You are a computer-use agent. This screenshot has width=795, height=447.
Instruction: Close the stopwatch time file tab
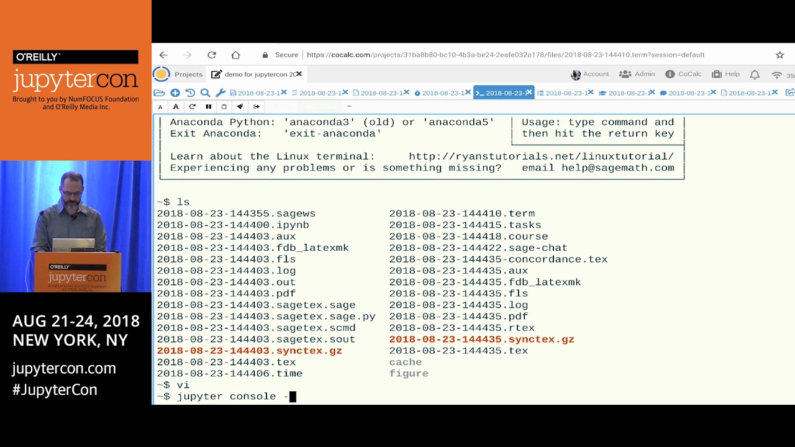pyautogui.click(x=468, y=93)
